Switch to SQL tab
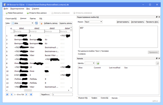The image size is (163, 105). click(41, 18)
